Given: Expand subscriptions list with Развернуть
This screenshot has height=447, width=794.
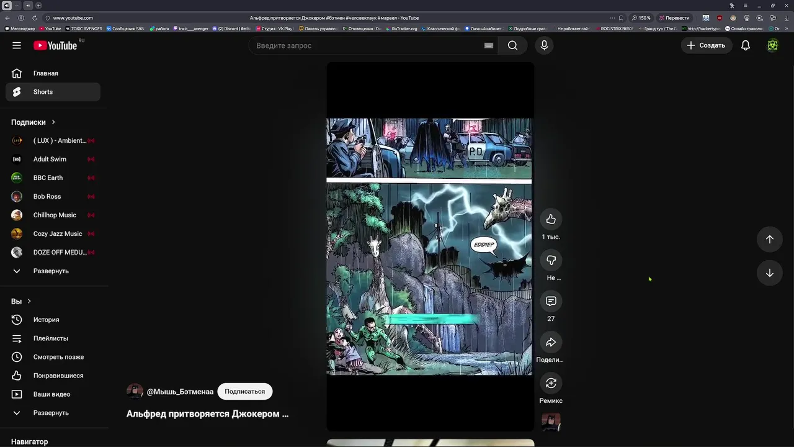Looking at the screenshot, I should click(53, 271).
